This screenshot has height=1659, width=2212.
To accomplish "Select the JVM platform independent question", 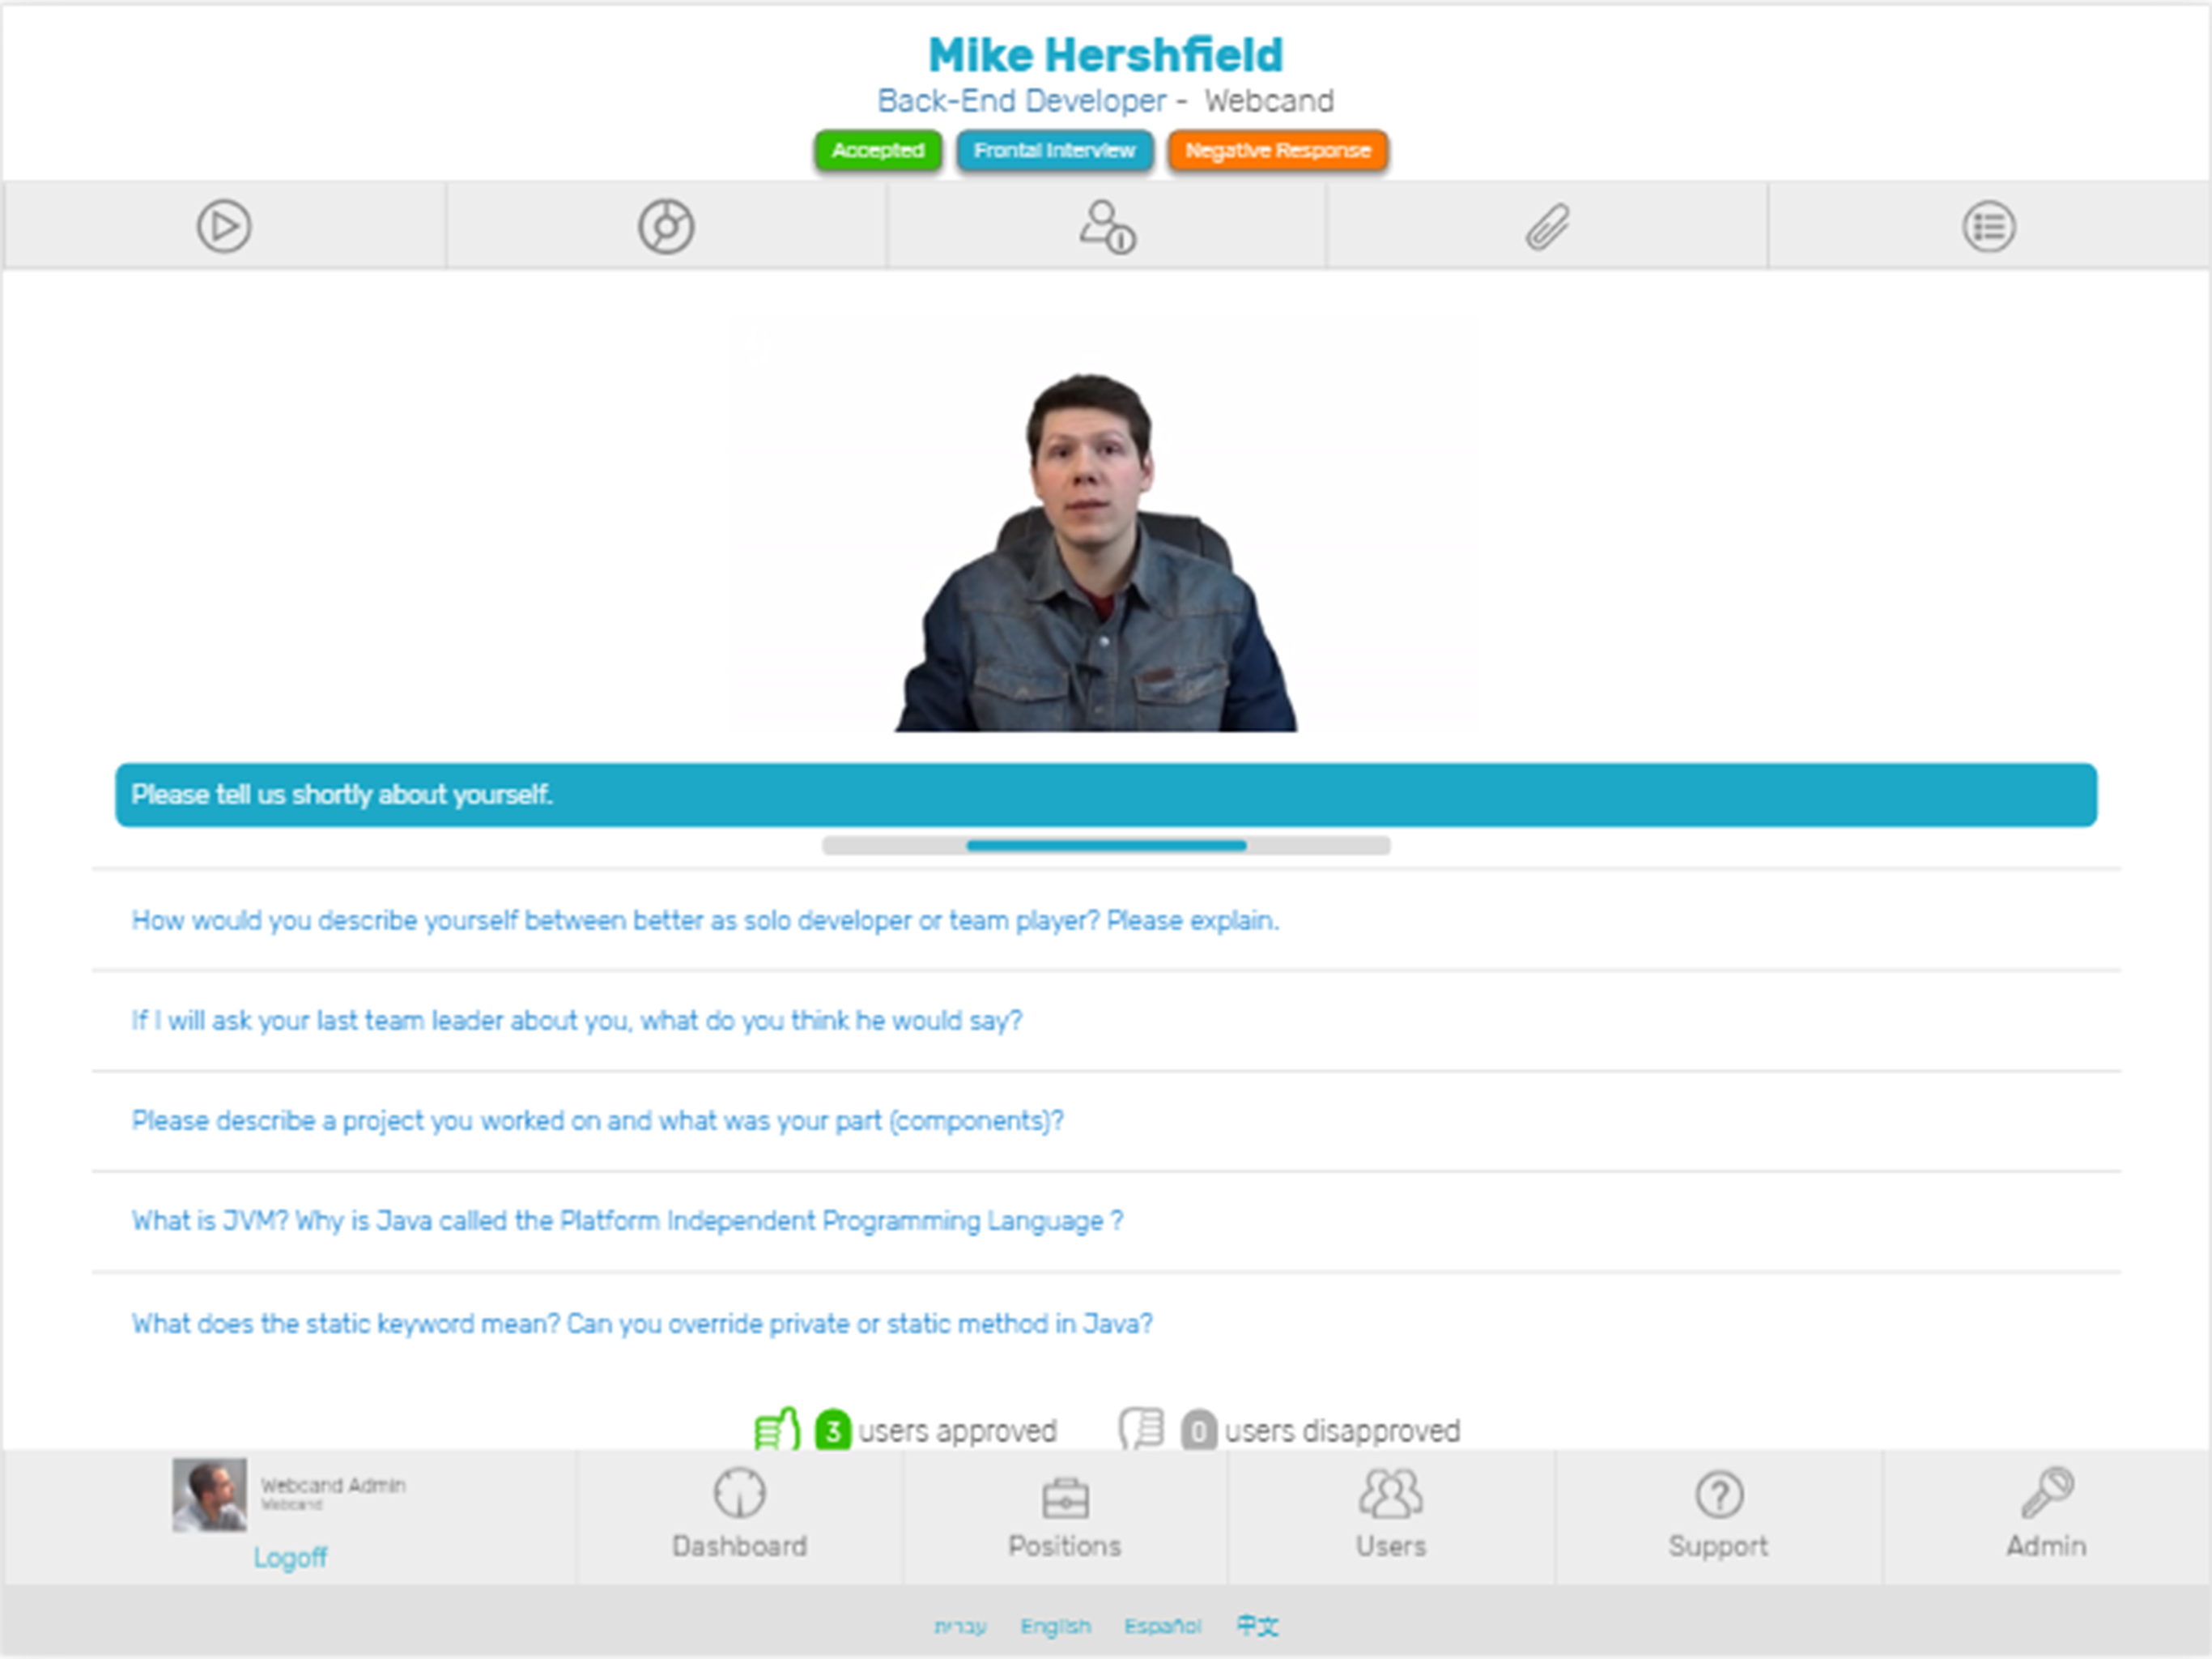I will [627, 1221].
